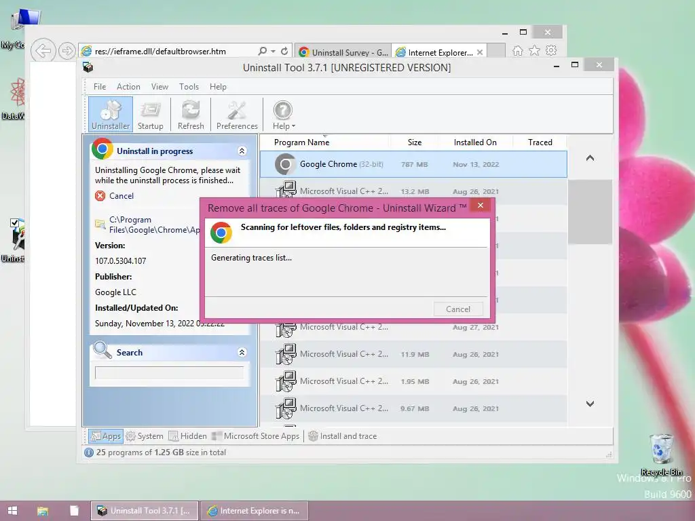Open the Chrome install folder path link
Image resolution: width=695 pixels, height=521 pixels.
(x=154, y=225)
